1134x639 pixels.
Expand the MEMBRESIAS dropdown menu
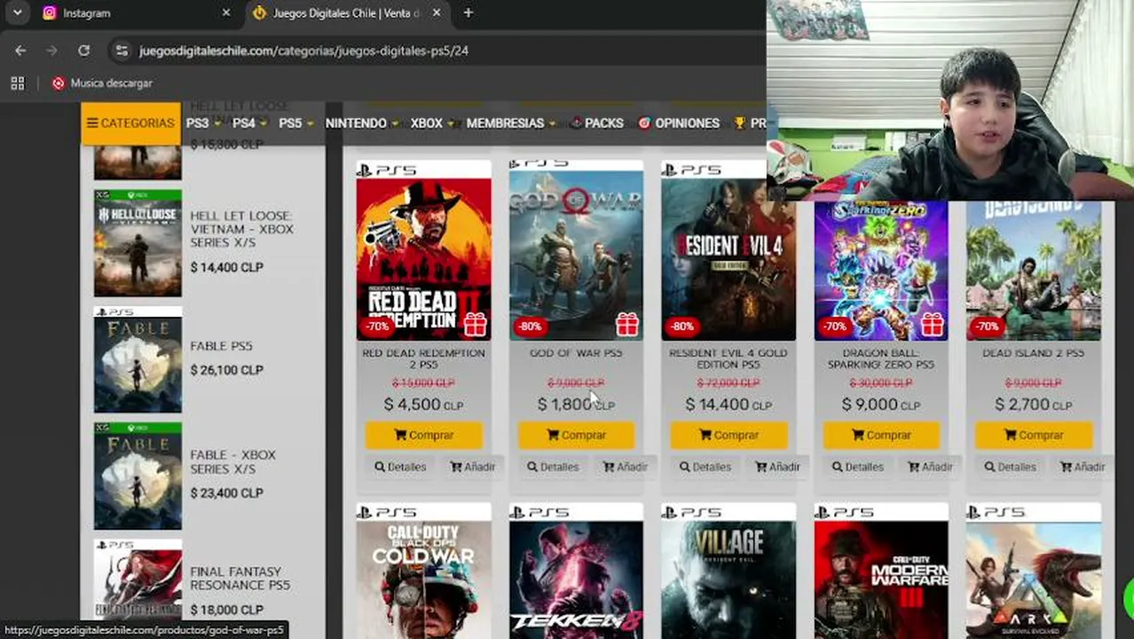(510, 123)
